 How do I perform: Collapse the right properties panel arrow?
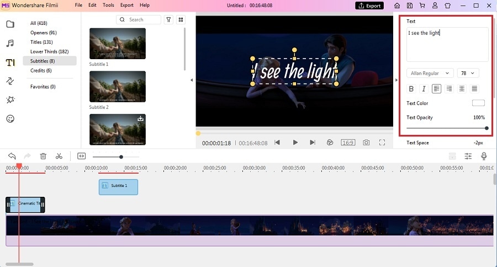pyautogui.click(x=396, y=80)
